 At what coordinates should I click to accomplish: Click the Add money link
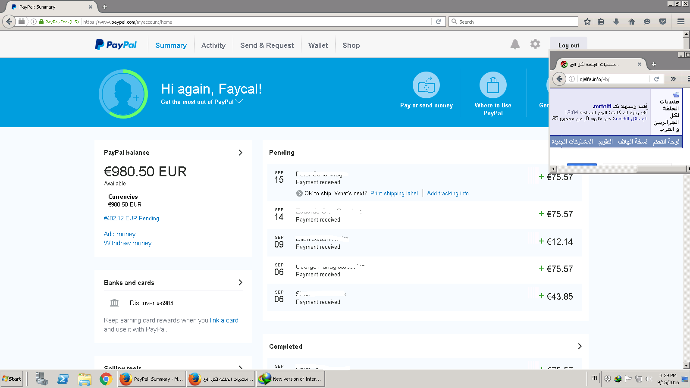click(119, 234)
